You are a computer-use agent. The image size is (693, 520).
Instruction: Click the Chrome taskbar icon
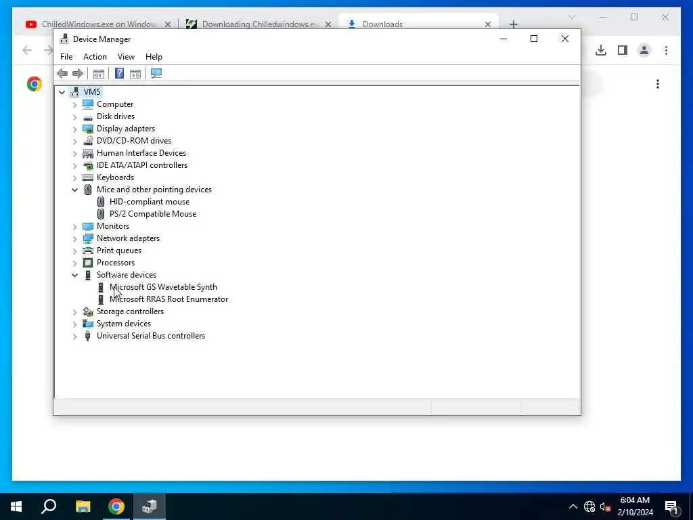click(116, 506)
